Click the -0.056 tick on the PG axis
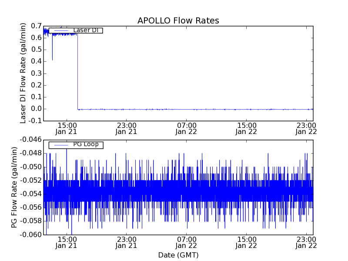Image resolution: width=348 pixels, height=261 pixels. 31,207
